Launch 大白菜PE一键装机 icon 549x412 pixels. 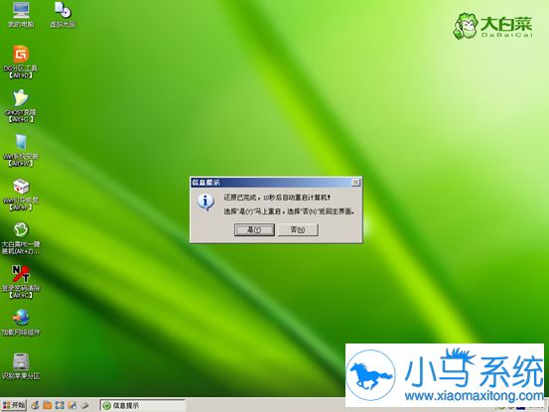click(21, 238)
